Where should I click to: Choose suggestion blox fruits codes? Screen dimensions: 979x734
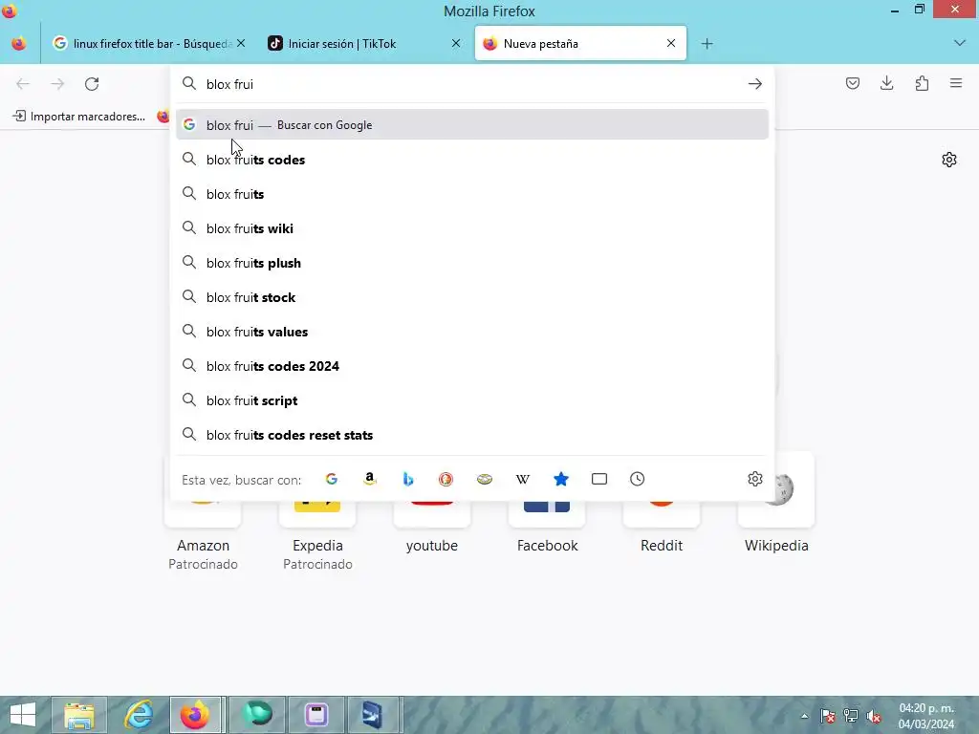[x=472, y=160]
